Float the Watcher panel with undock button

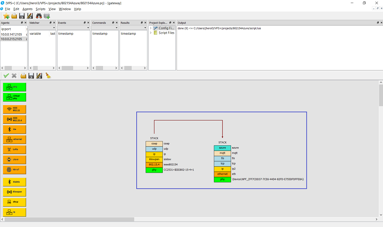tap(51, 23)
